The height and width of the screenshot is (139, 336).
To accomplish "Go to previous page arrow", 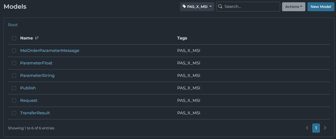I will point(307,128).
